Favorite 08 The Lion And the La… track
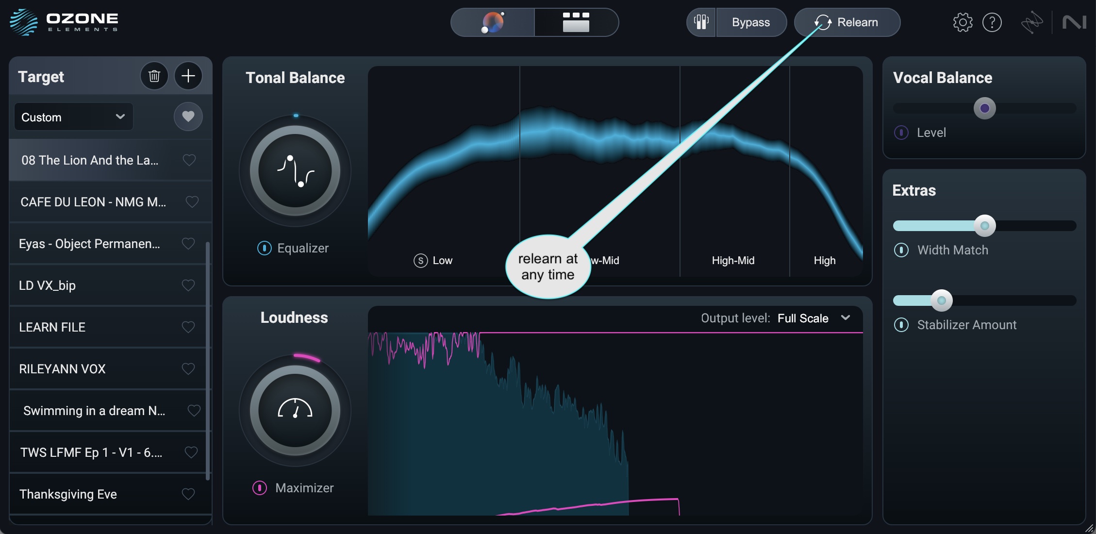This screenshot has height=534, width=1096. coord(189,160)
